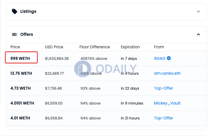Click the Offers list icon
The image size is (211, 138).
tap(15, 34)
